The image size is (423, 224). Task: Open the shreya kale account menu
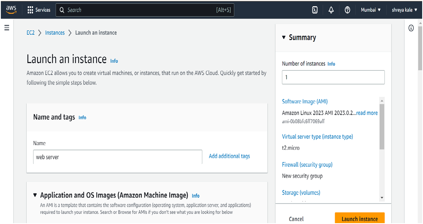click(404, 10)
